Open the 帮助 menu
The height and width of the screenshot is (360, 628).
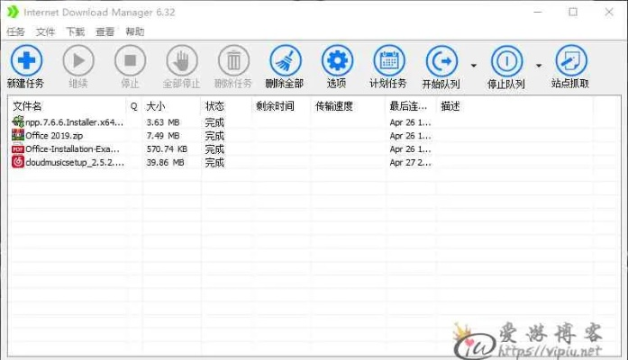tap(134, 31)
